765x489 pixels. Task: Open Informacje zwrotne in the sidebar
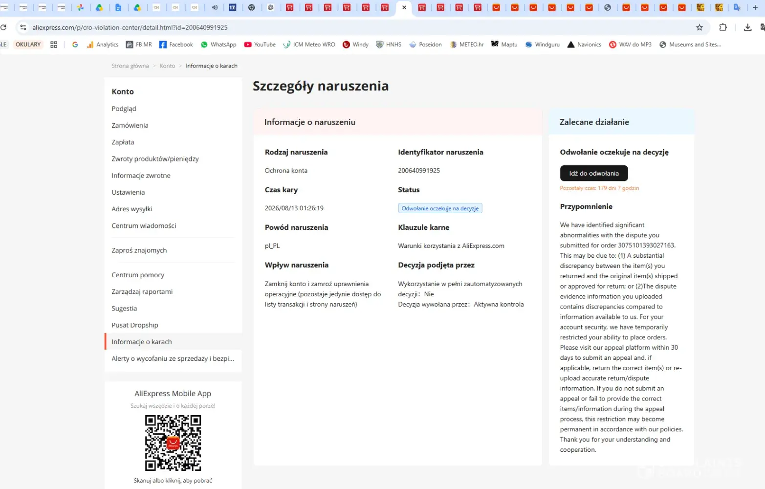141,176
